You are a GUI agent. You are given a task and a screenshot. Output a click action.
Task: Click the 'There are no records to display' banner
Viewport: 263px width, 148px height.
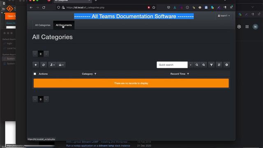click(131, 83)
